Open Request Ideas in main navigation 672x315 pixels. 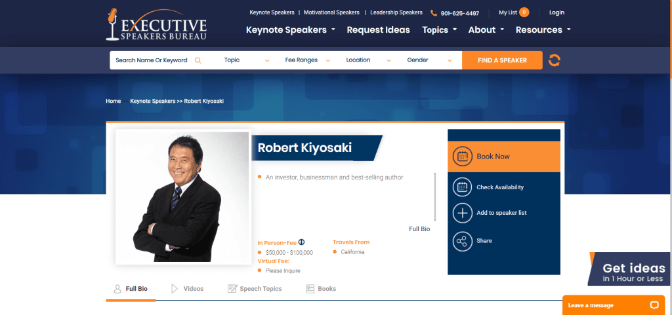[379, 30]
